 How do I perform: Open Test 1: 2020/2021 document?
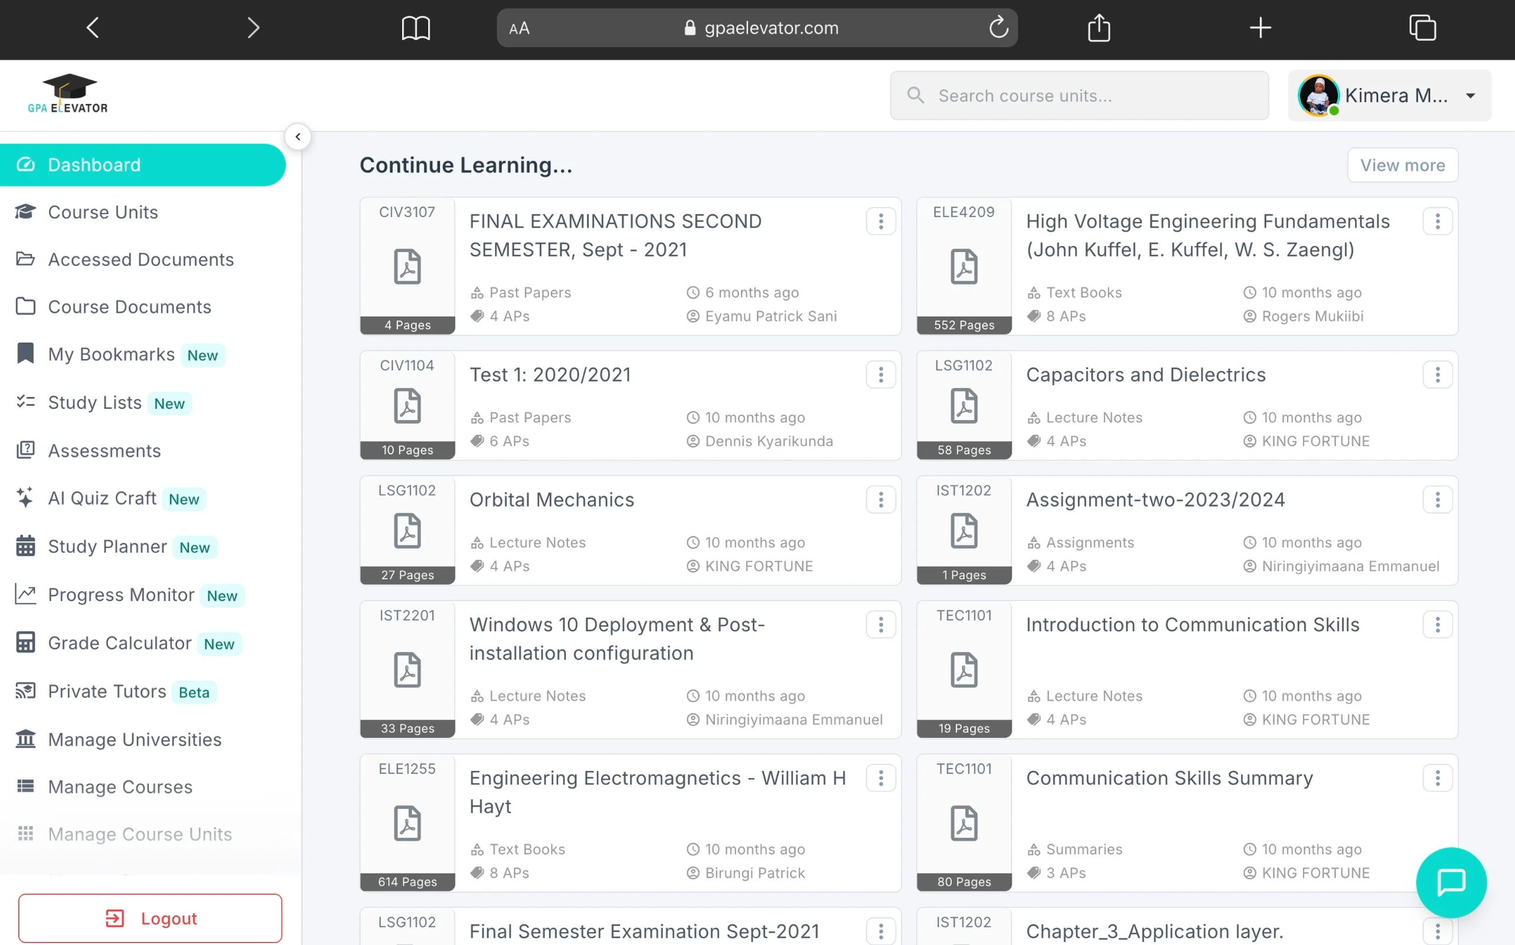pyautogui.click(x=550, y=375)
